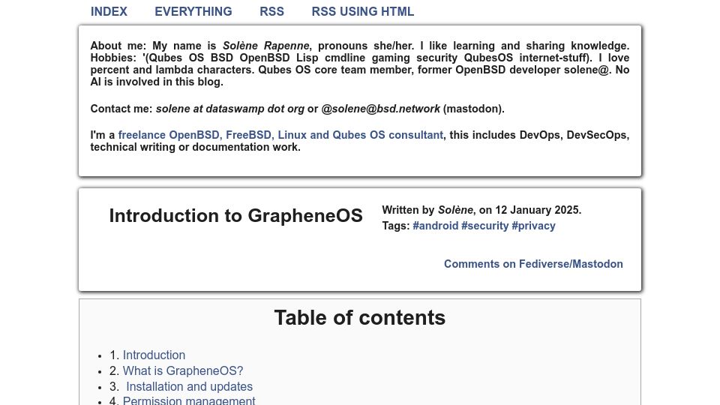This screenshot has height=405, width=720.
Task: Click the Table of contents heading
Action: point(360,318)
